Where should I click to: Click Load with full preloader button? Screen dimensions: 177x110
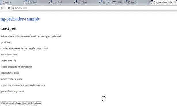[x=32, y=103]
